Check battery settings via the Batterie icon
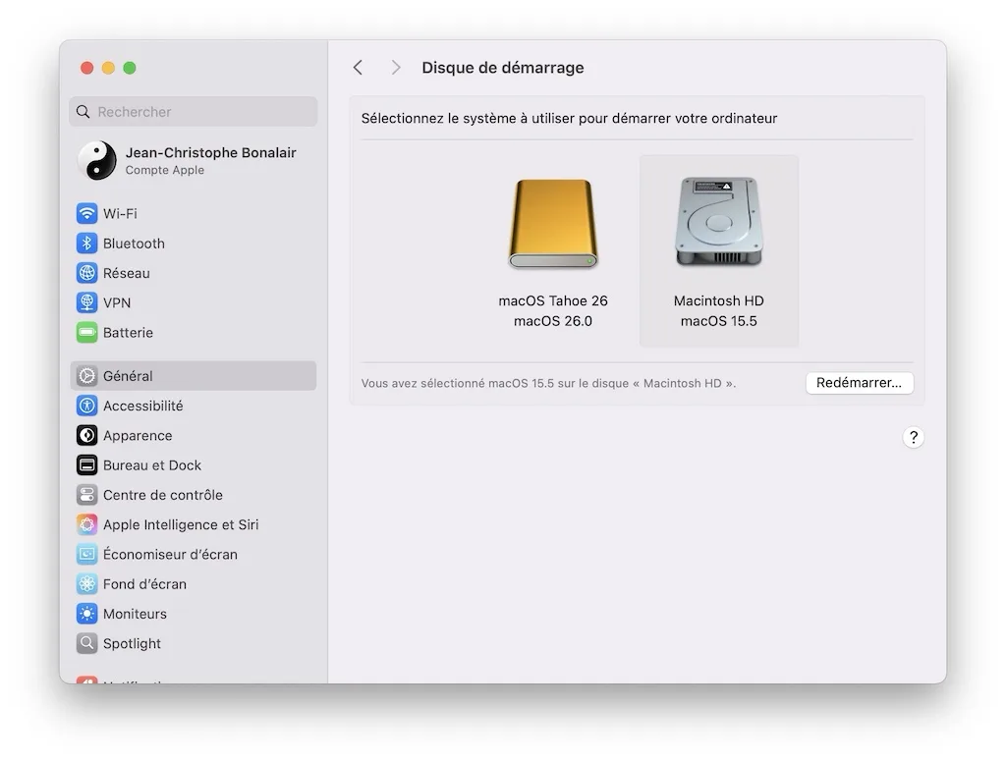This screenshot has height=762, width=1006. pyautogui.click(x=128, y=332)
